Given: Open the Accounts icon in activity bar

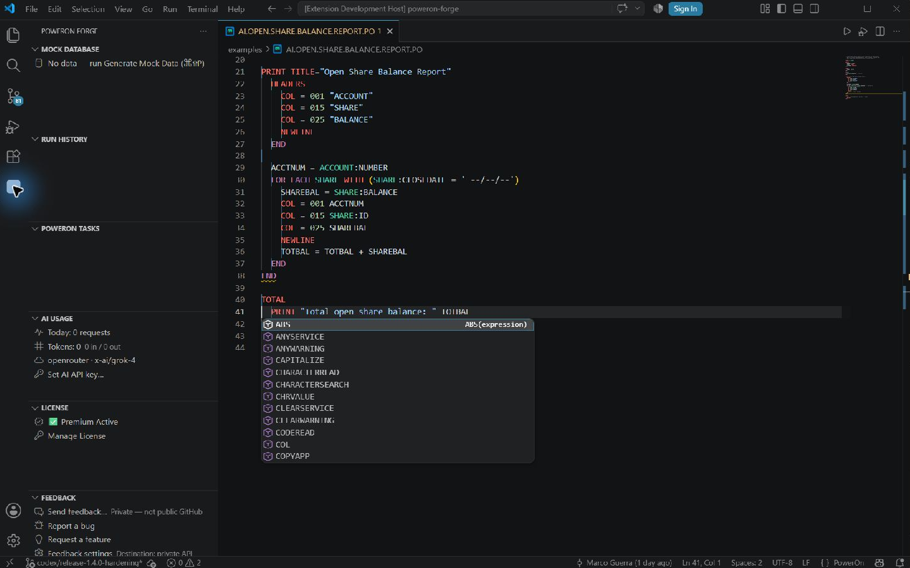Looking at the screenshot, I should pos(13,511).
